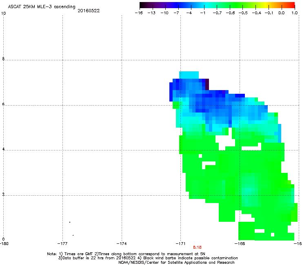302x265 pixels.
Task: Click the "ASCAT 25KM MLE-3 ascending" title
Action: click(x=42, y=7)
